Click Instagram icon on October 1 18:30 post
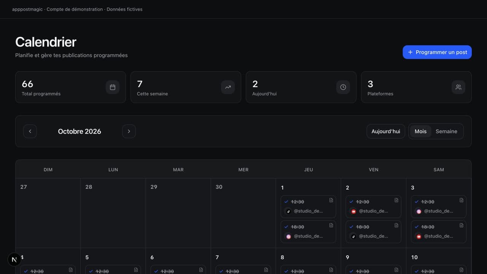487x274 pixels. coord(288,236)
